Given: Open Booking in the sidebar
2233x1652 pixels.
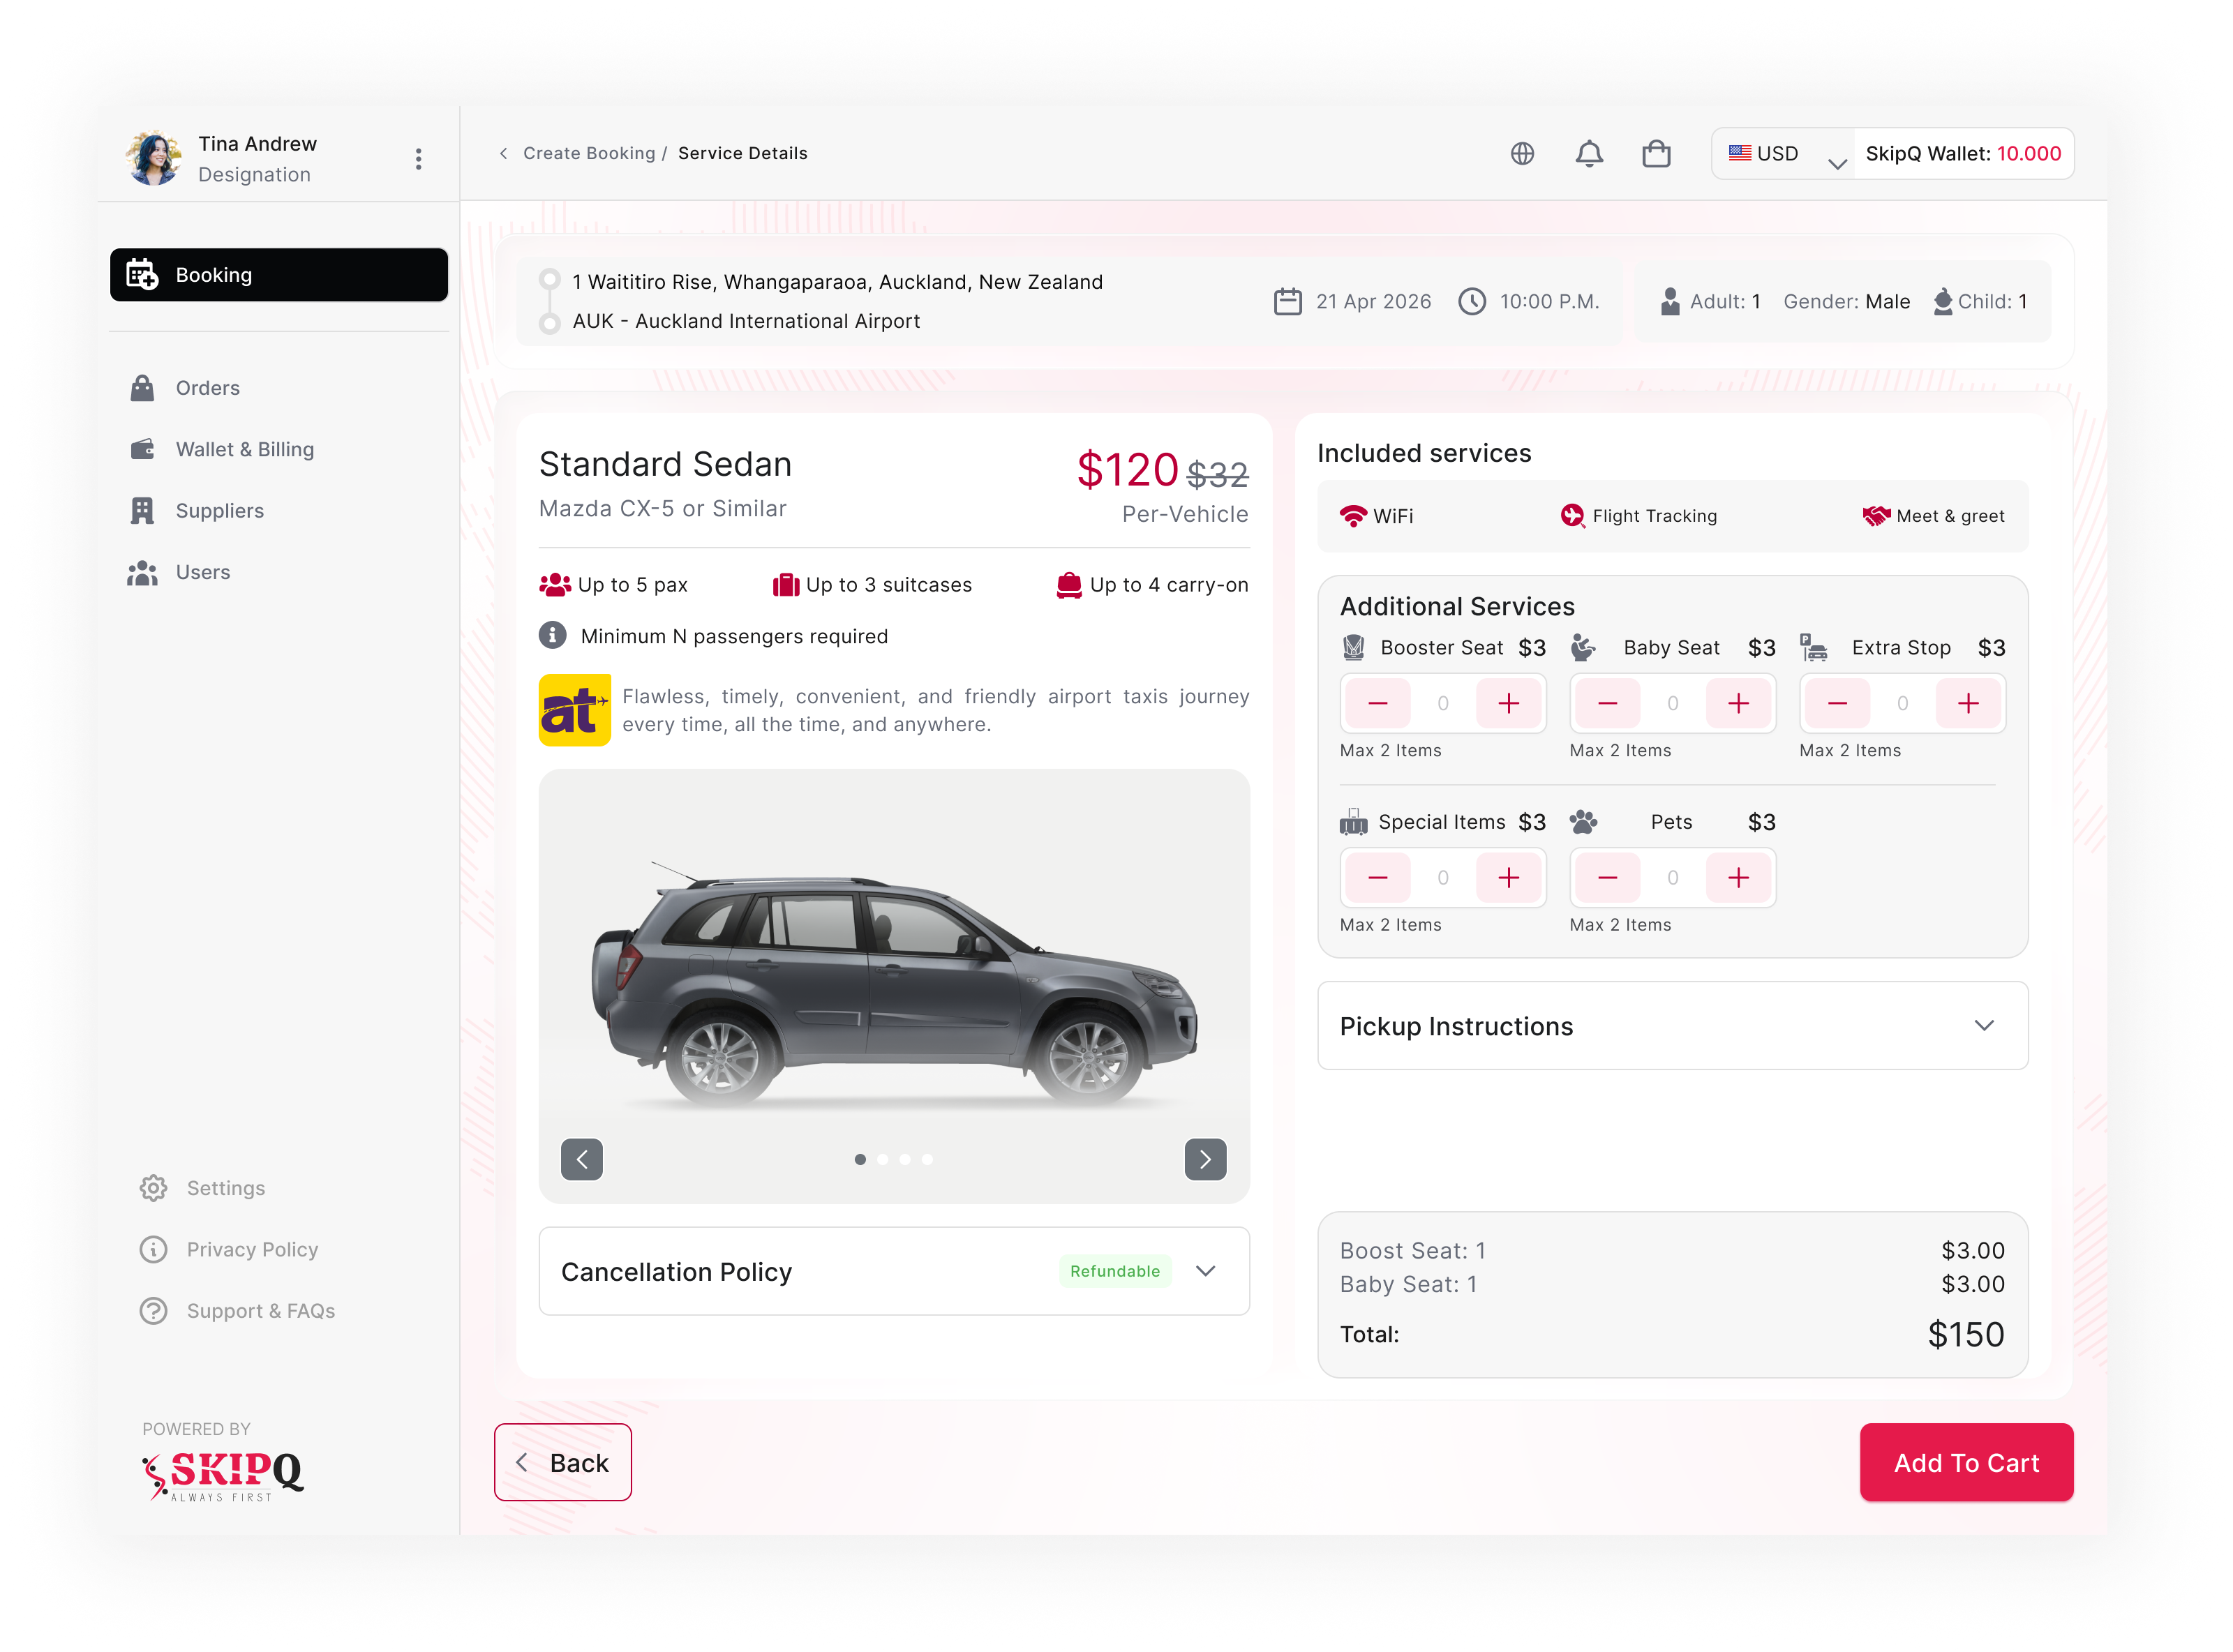Looking at the screenshot, I should pyautogui.click(x=279, y=274).
